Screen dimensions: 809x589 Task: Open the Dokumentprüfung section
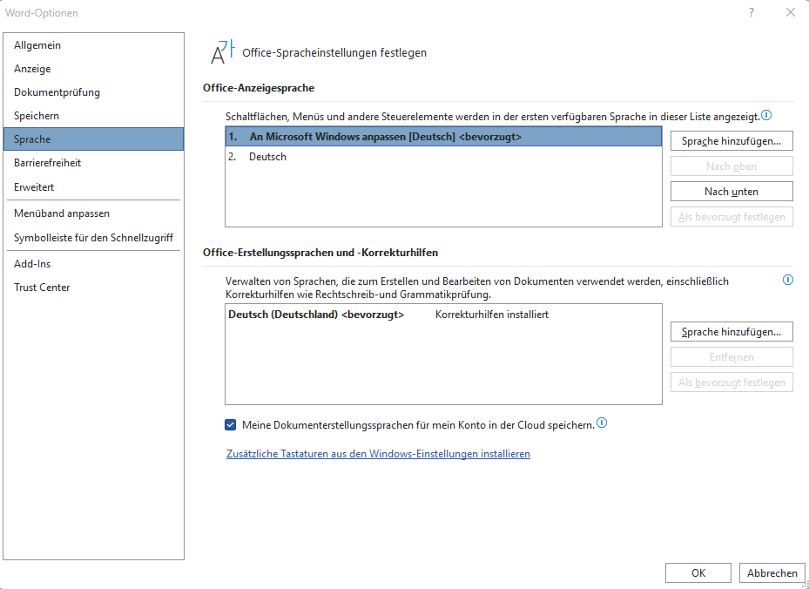click(57, 91)
